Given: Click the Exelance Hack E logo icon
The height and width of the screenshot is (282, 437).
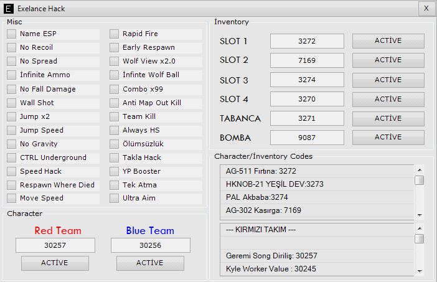Looking at the screenshot, I should point(8,9).
